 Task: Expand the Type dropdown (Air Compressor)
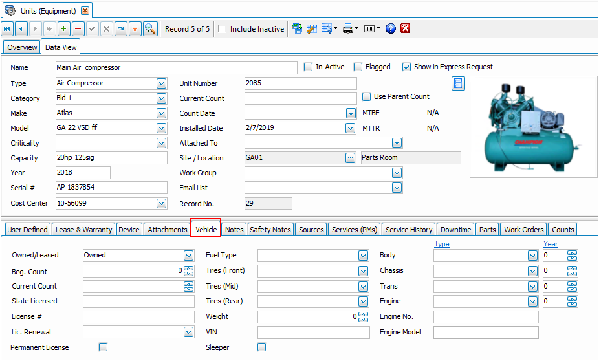tap(161, 83)
